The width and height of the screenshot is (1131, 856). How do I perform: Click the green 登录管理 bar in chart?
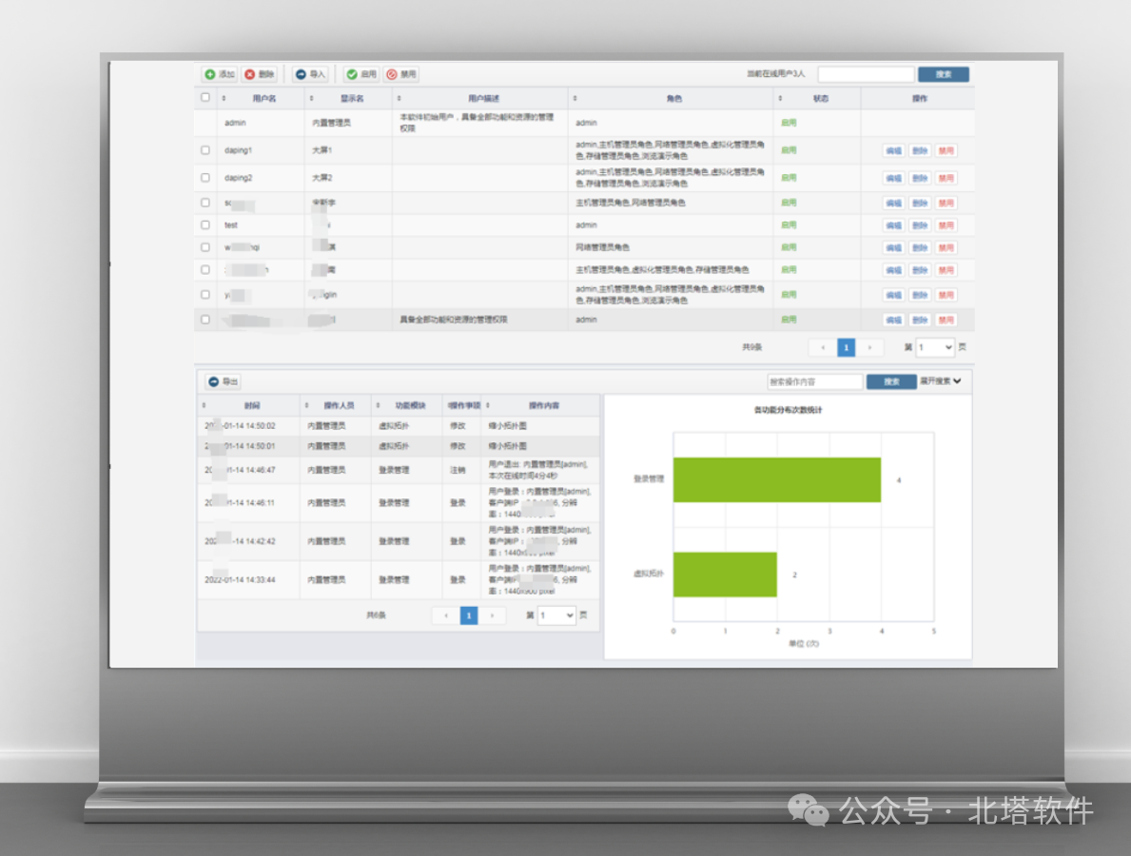coord(776,480)
